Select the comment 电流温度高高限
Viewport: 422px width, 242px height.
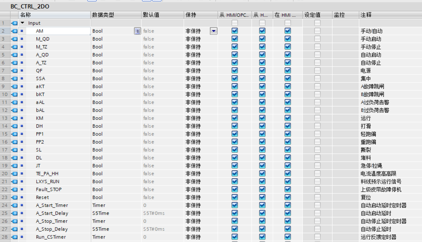[378, 174]
